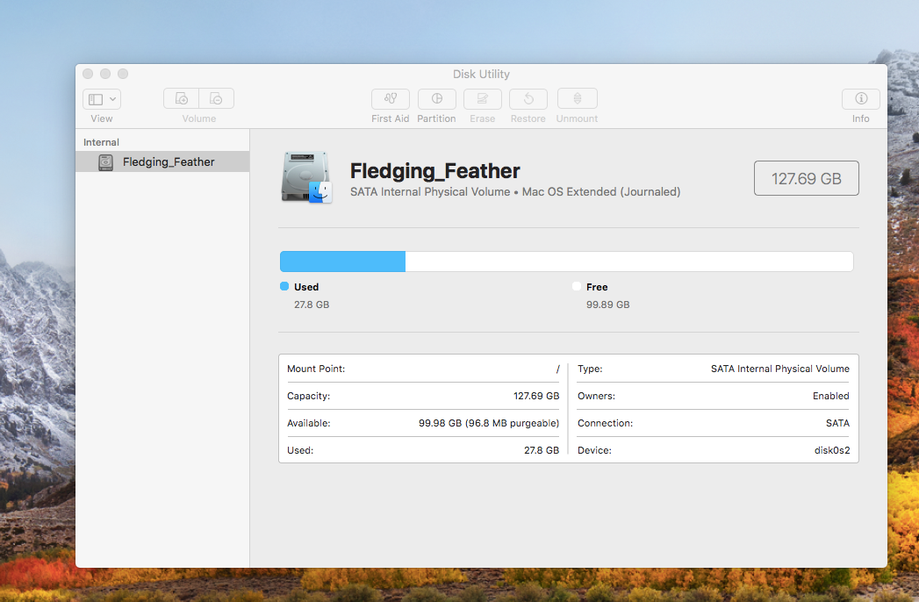Click the Unmount eject tool
The image size is (919, 602).
[x=578, y=98]
